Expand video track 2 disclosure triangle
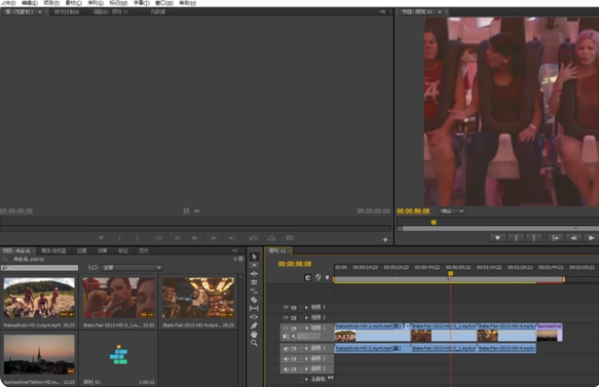 tap(306, 317)
